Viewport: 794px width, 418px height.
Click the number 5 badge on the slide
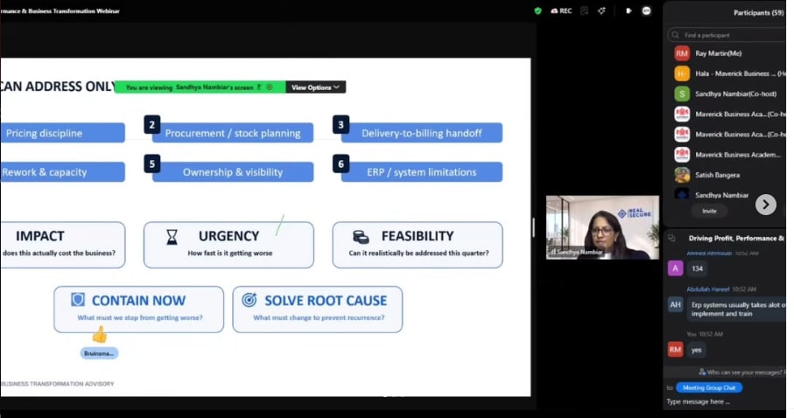click(x=152, y=164)
